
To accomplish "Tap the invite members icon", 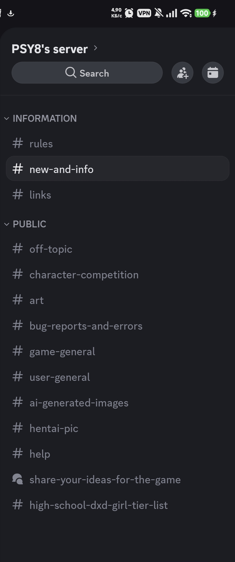I will click(182, 73).
